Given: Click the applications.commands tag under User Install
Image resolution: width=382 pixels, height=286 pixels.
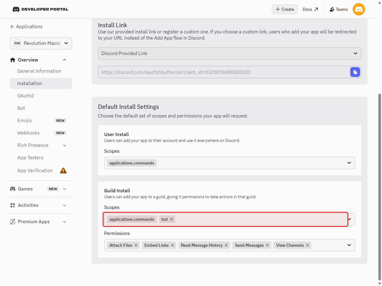Looking at the screenshot, I should click(x=132, y=163).
